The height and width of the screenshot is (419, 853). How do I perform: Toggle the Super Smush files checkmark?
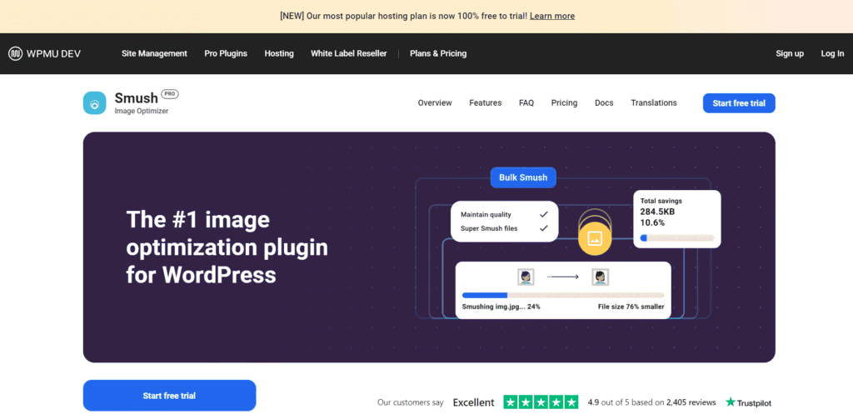coord(543,228)
